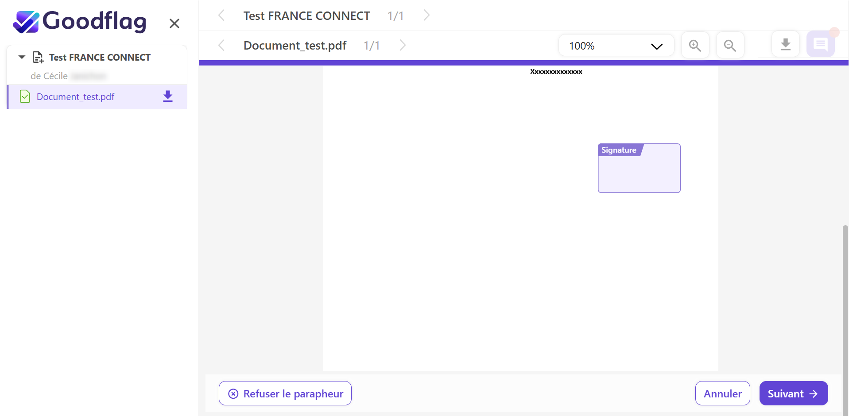Click the green document status icon
Image resolution: width=849 pixels, height=416 pixels.
(25, 96)
